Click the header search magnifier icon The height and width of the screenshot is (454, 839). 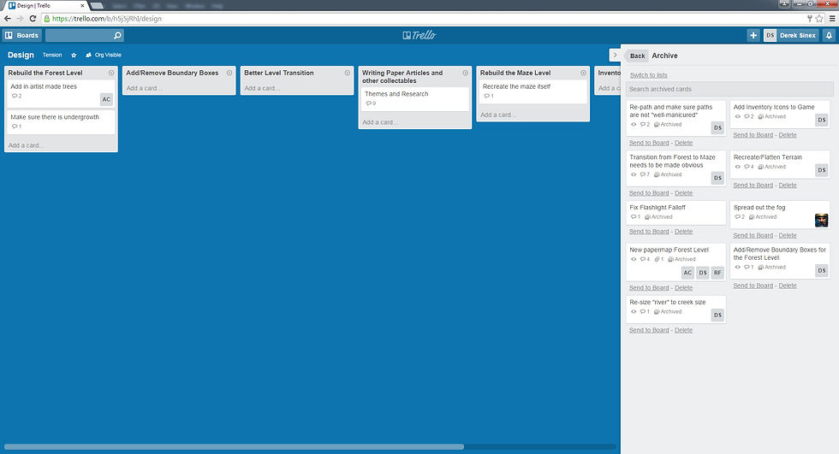118,35
